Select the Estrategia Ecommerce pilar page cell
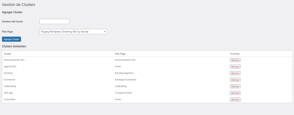 125,80
